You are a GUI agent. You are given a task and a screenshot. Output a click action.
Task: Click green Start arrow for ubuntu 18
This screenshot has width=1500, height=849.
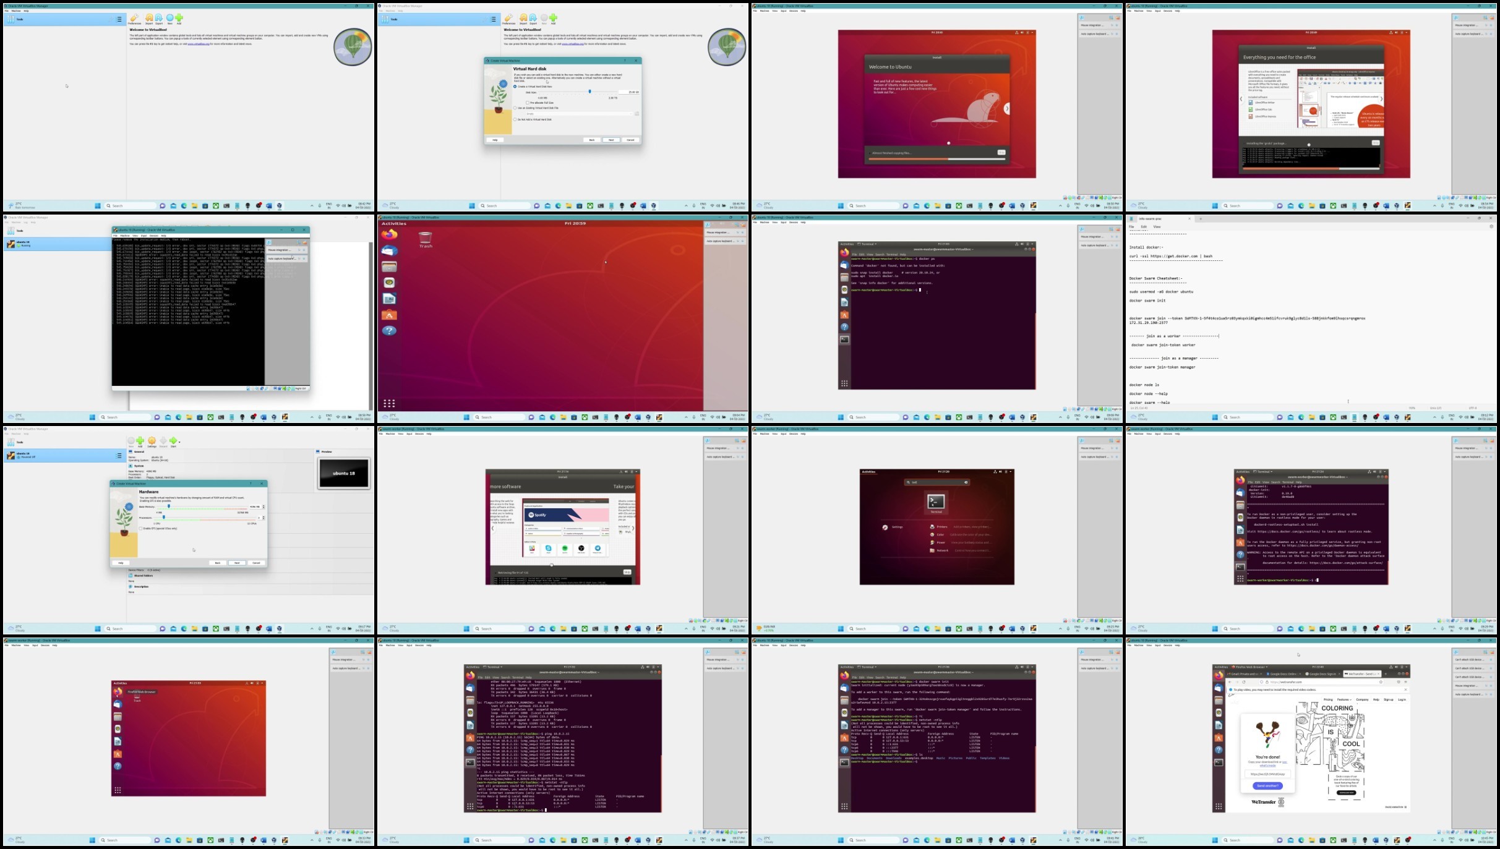coord(173,441)
